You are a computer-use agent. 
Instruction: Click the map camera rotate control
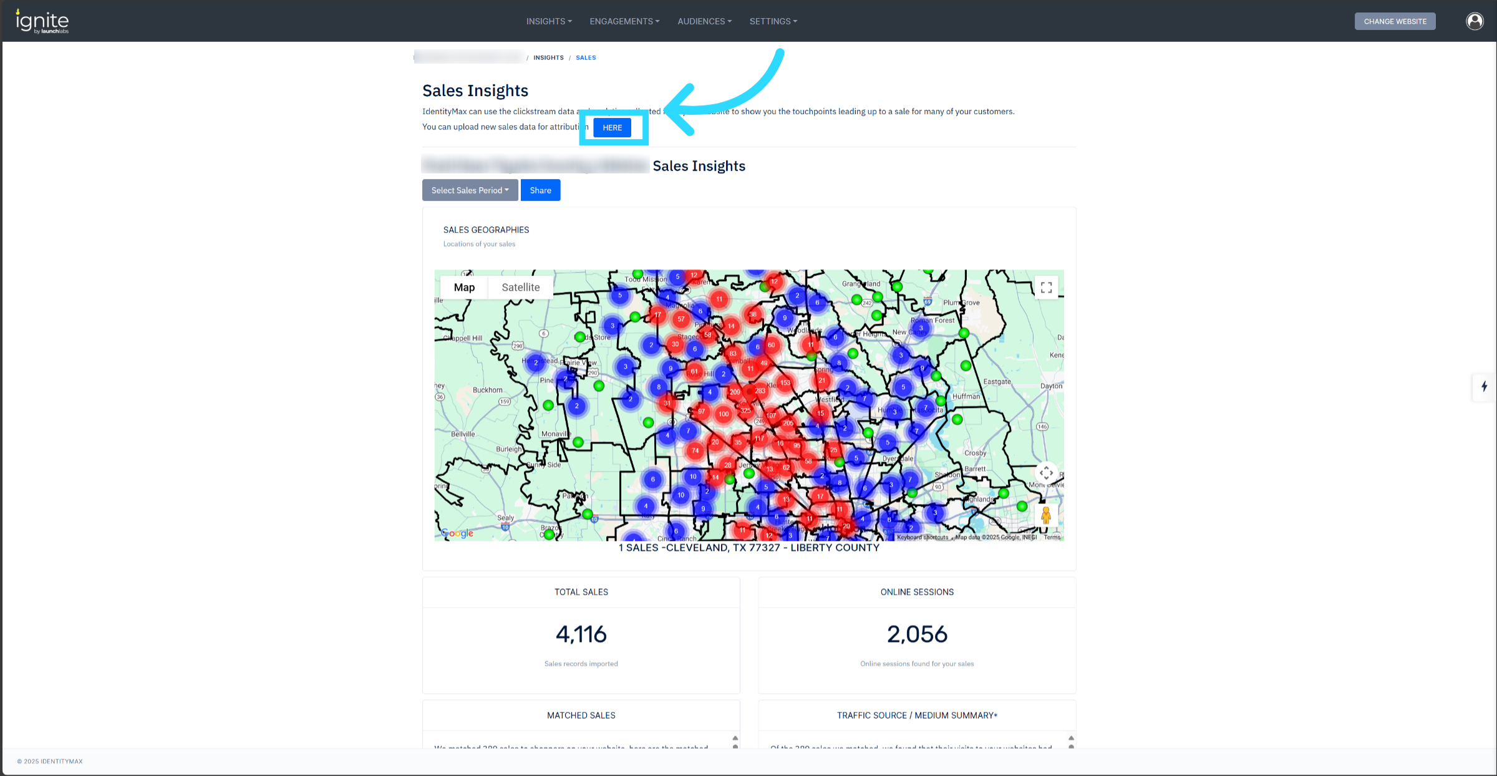(1046, 473)
